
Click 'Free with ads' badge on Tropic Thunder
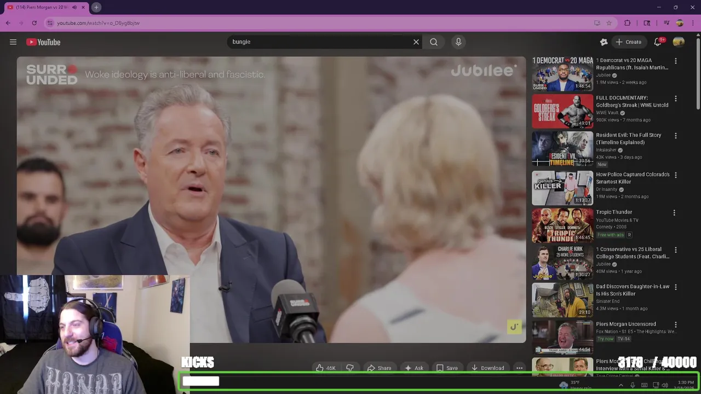(611, 235)
